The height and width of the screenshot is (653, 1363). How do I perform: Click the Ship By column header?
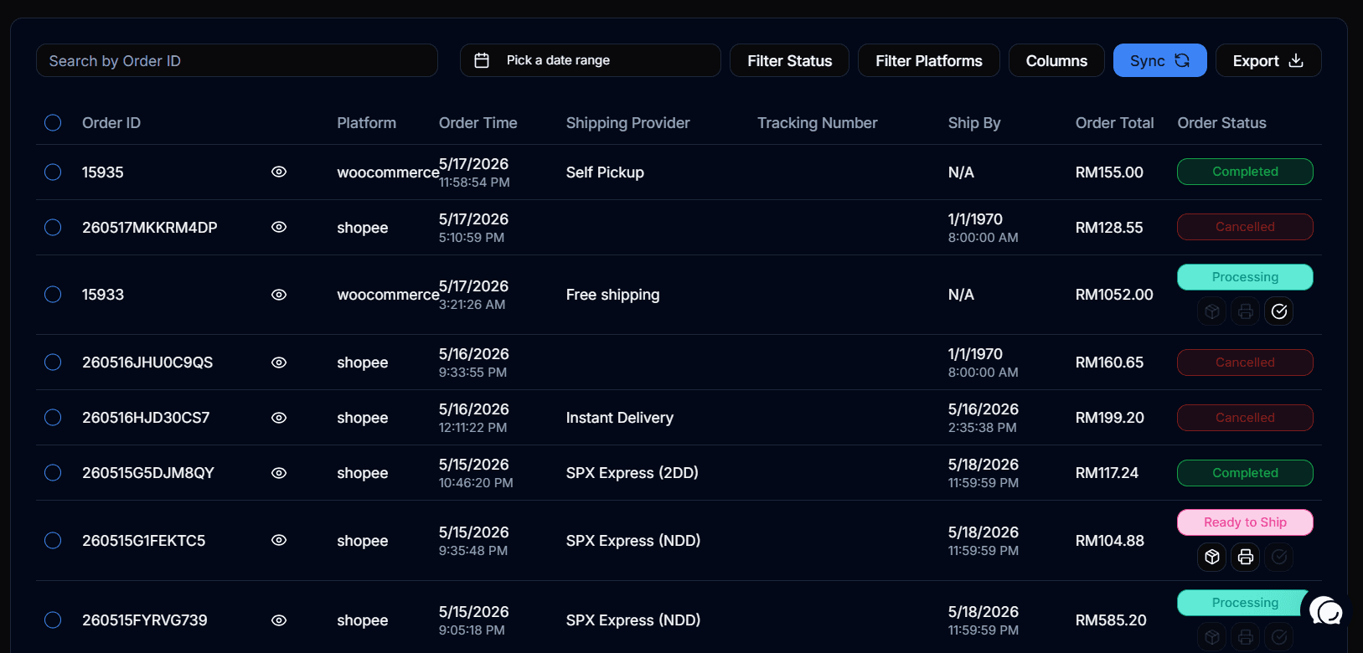[974, 123]
